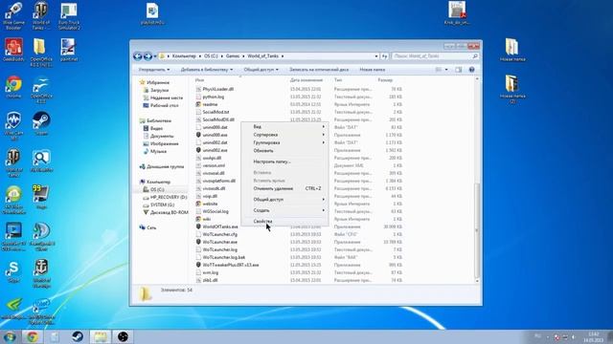Open Steam from the taskbar

coord(78,336)
